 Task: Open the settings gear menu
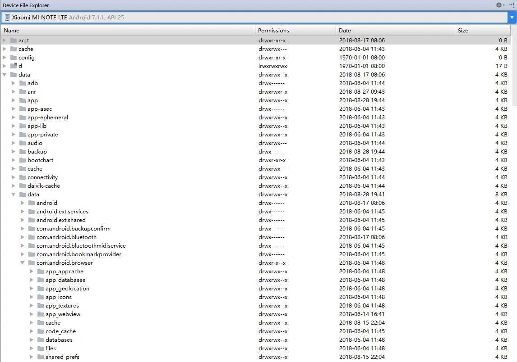500,5
